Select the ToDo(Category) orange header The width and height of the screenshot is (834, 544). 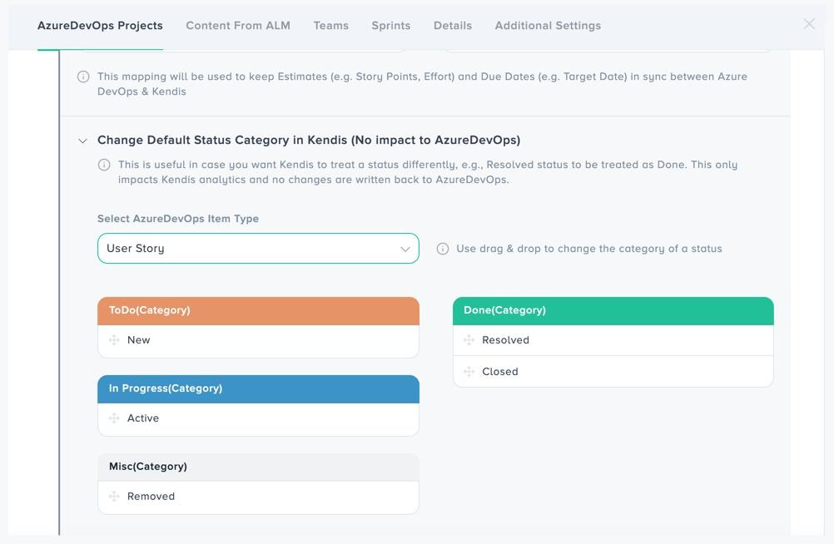[258, 310]
